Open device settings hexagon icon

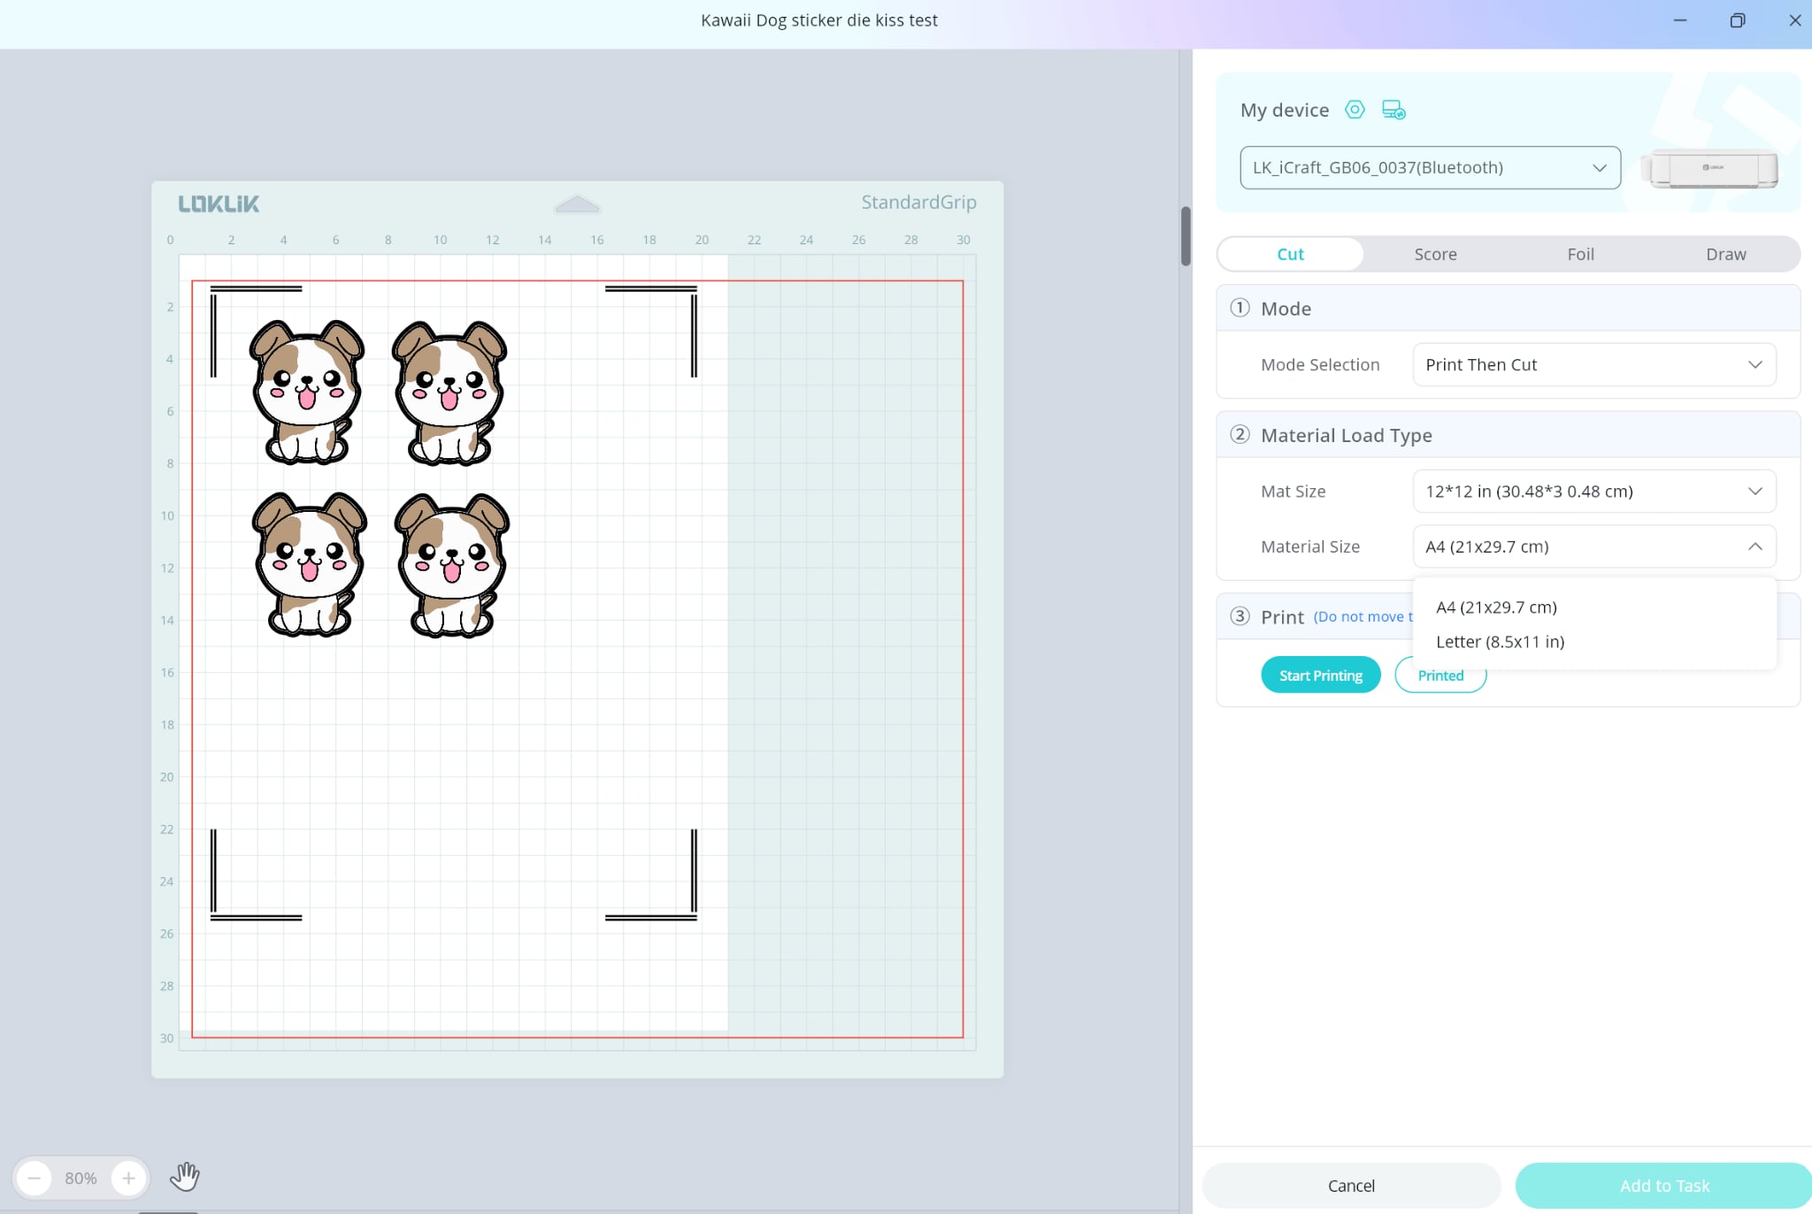[1355, 110]
